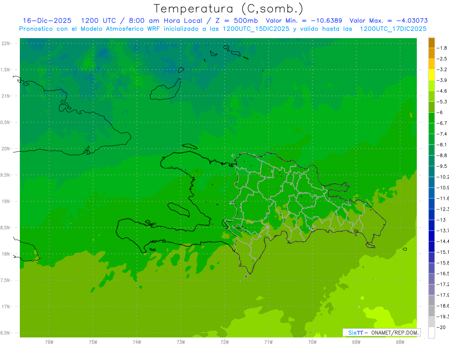The image size is (449, 347).
Task: Click the "-16.5" legend value
Action: pos(443,274)
